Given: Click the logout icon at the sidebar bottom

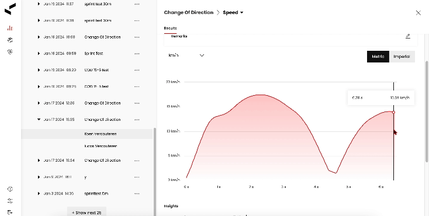Looking at the screenshot, I should click(10, 212).
